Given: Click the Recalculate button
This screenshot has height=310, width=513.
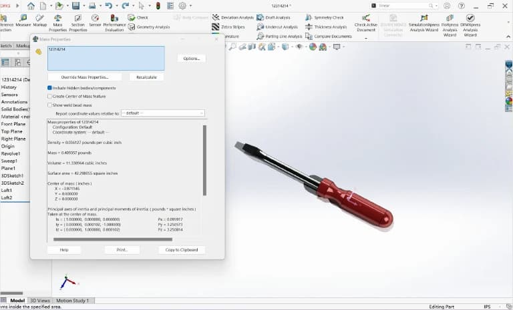Looking at the screenshot, I should pyautogui.click(x=146, y=77).
